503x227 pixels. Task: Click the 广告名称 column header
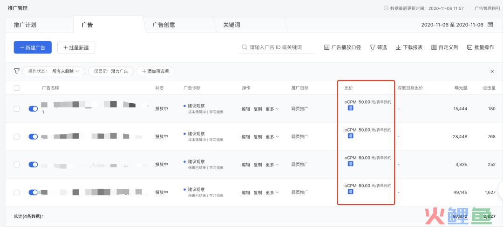(50, 88)
